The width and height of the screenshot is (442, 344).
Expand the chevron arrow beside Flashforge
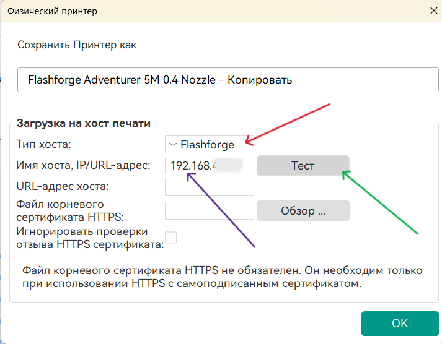click(173, 145)
